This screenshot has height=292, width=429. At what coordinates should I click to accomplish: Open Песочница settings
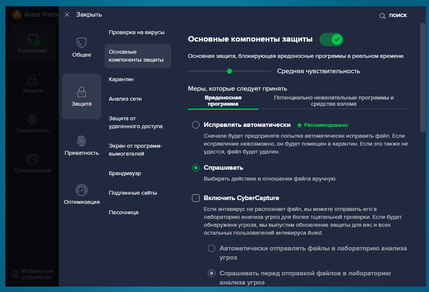click(x=123, y=213)
